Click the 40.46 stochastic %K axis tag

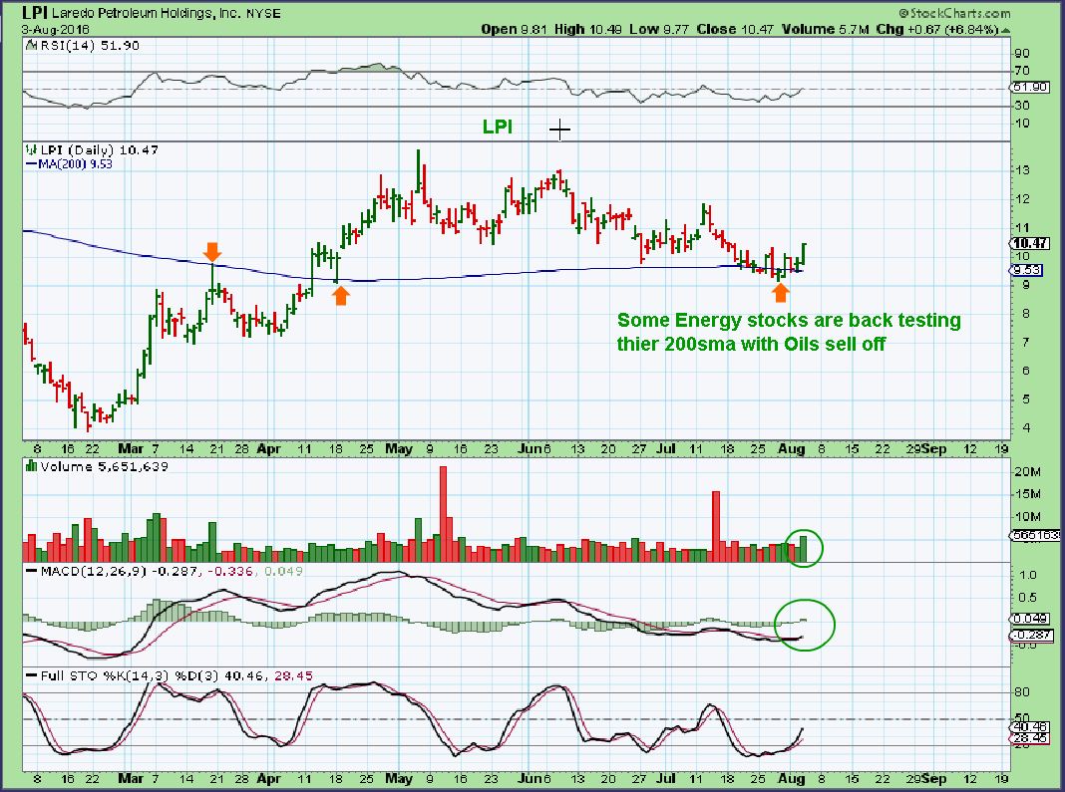point(1030,727)
